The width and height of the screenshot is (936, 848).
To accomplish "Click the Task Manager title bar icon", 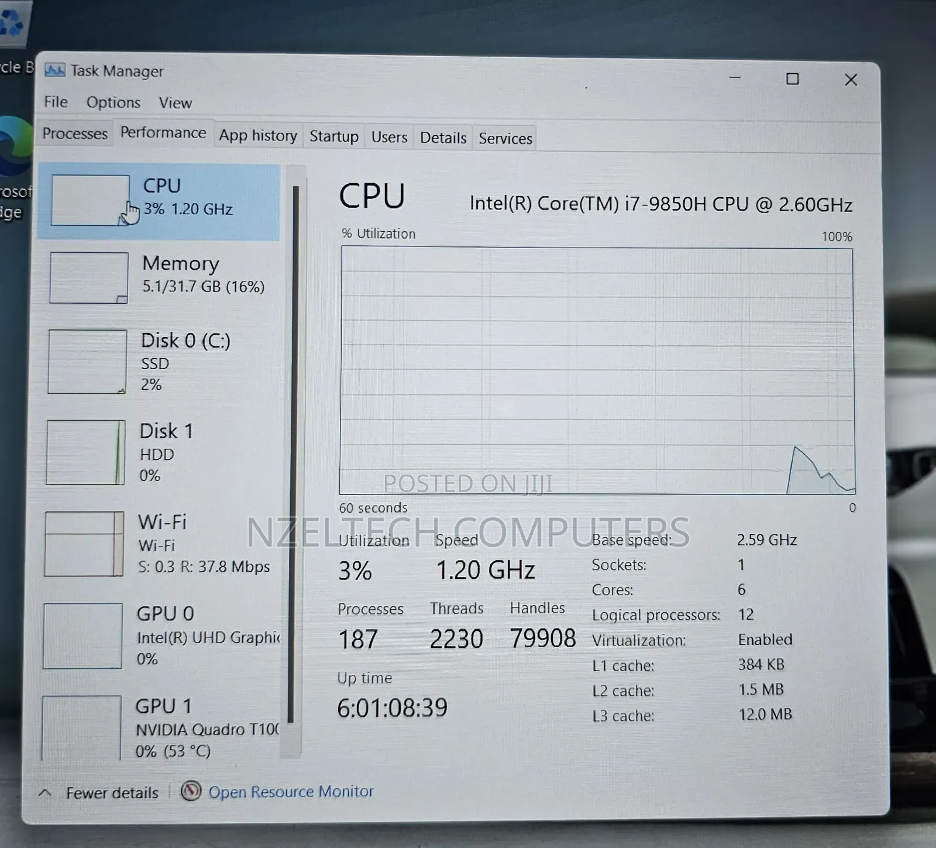I will pyautogui.click(x=54, y=70).
